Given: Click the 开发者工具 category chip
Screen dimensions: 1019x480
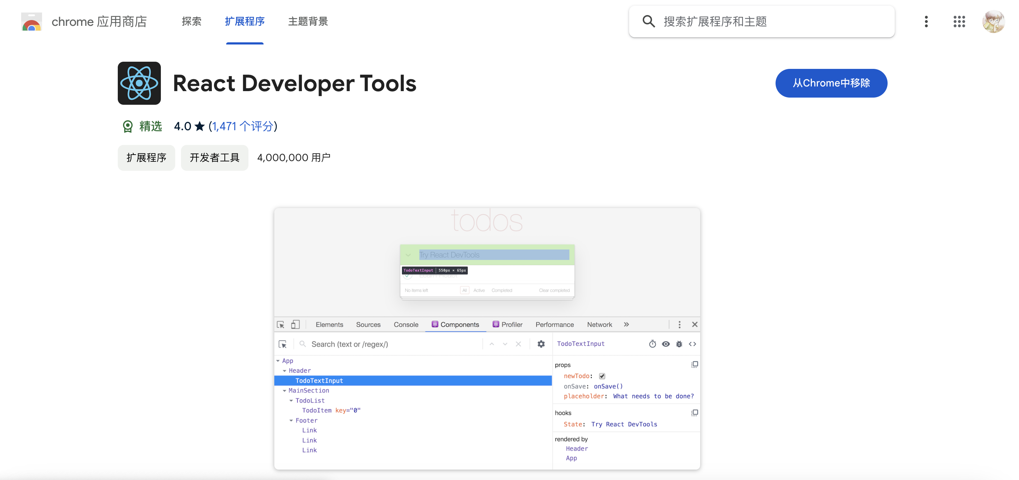Looking at the screenshot, I should pyautogui.click(x=214, y=158).
